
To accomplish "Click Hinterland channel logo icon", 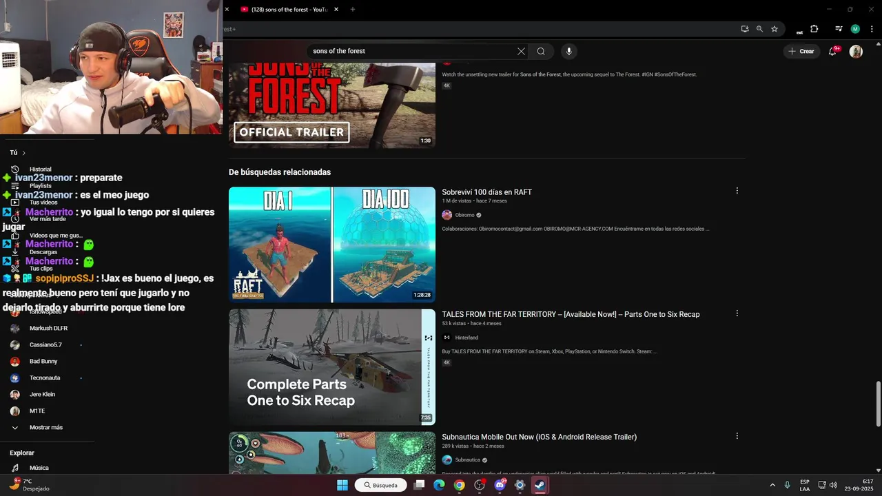I will (x=447, y=338).
